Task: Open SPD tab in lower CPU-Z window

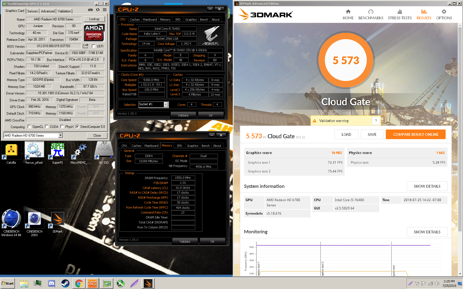Action: [x=179, y=146]
